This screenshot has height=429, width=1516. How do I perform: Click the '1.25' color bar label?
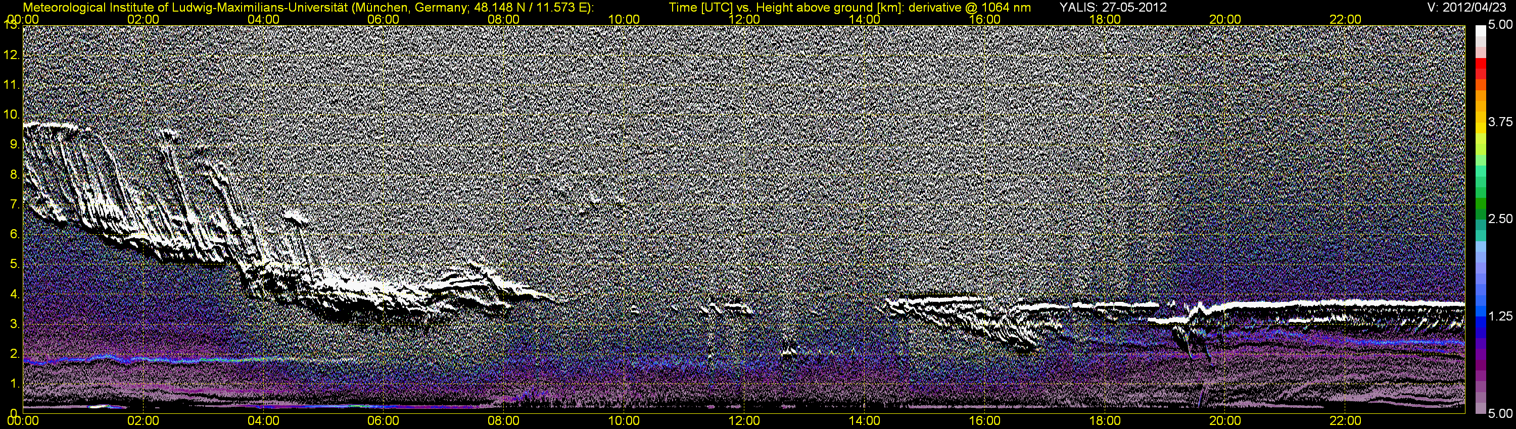coord(1500,316)
